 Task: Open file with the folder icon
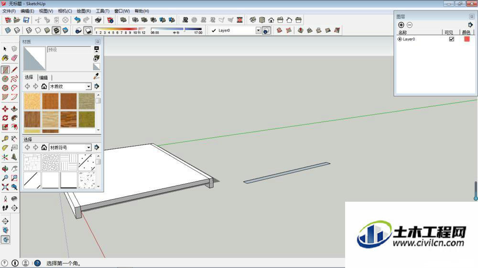pos(17,20)
